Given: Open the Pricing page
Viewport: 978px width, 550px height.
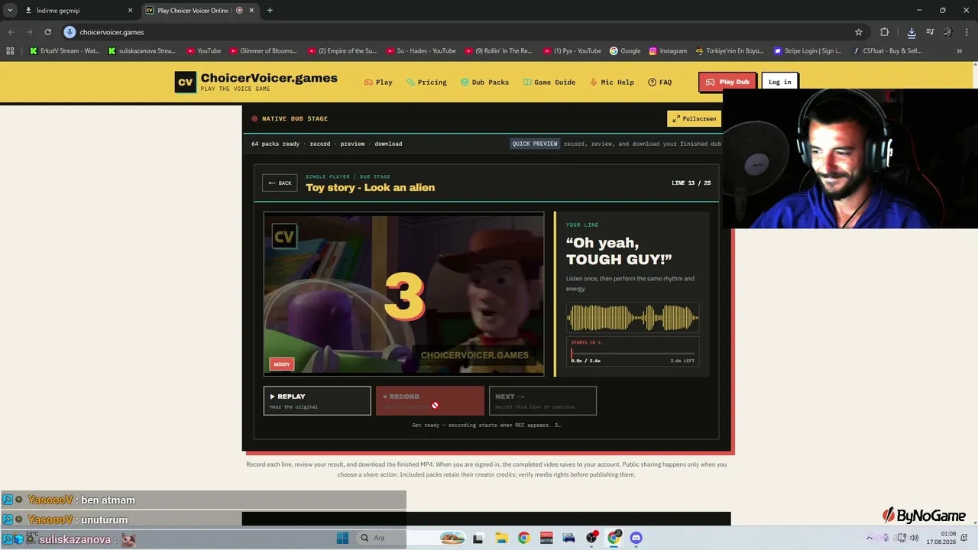Looking at the screenshot, I should 426,82.
